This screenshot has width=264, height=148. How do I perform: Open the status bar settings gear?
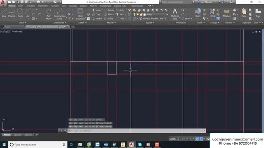pyautogui.click(x=208, y=139)
